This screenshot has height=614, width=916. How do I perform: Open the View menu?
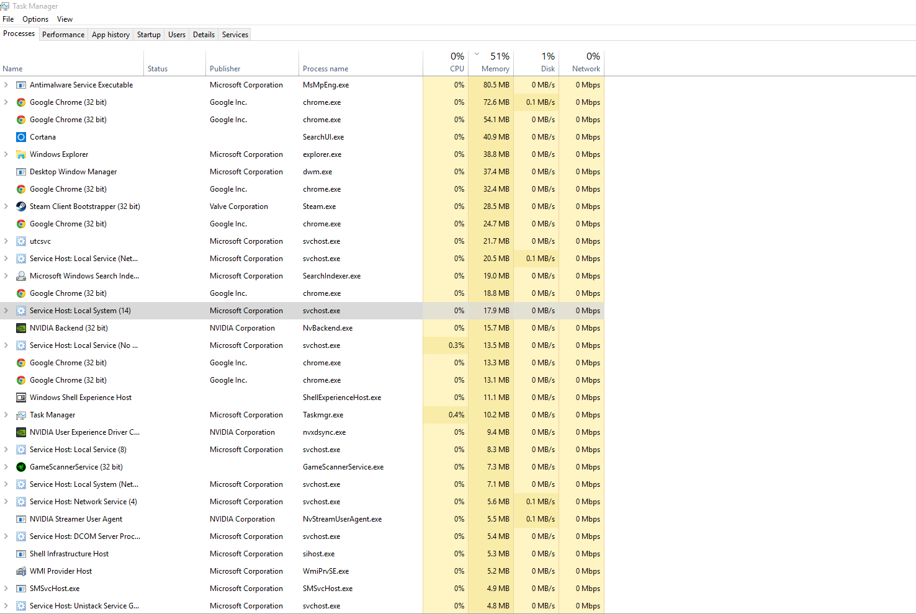click(x=65, y=19)
